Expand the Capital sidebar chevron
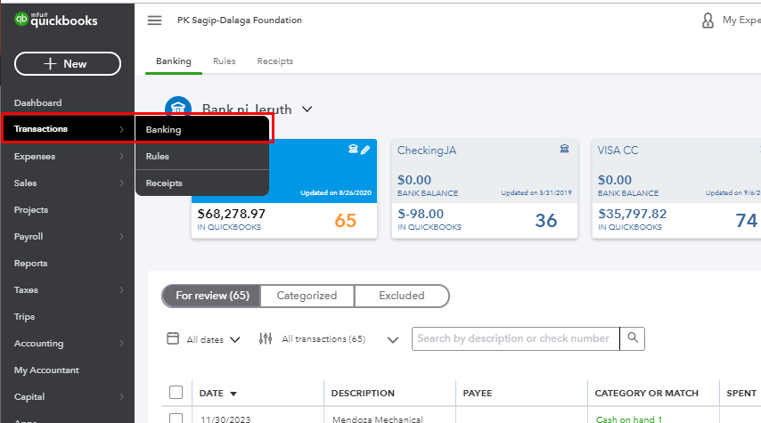Screen dimensions: 761x423 coord(121,396)
